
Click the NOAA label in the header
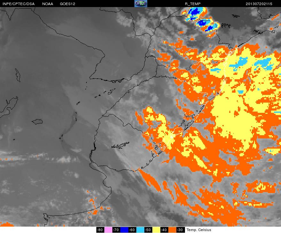48,4
